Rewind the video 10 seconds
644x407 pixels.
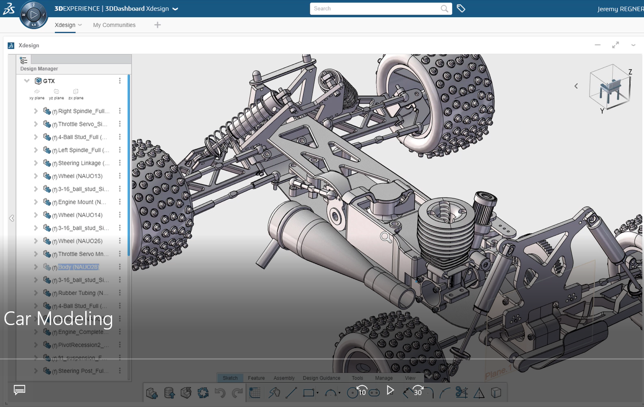(x=362, y=391)
